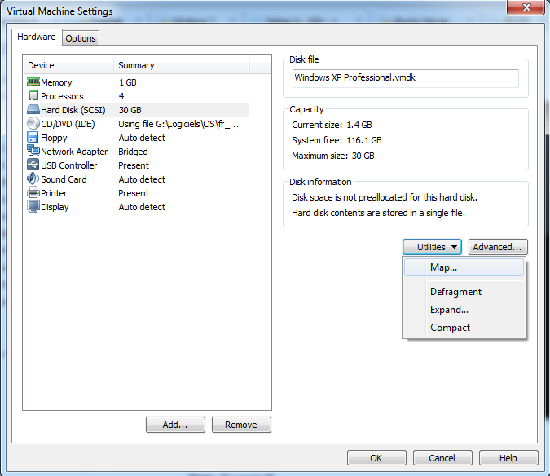Select the Printer row label
This screenshot has width=550, height=476.
(x=54, y=193)
